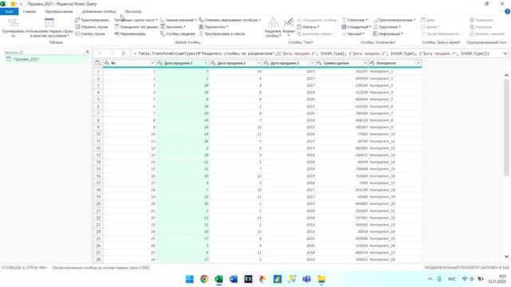The image size is (511, 287).
Task: Click the scroll-up arrow of the vertical scrollbar
Action: pos(506,76)
